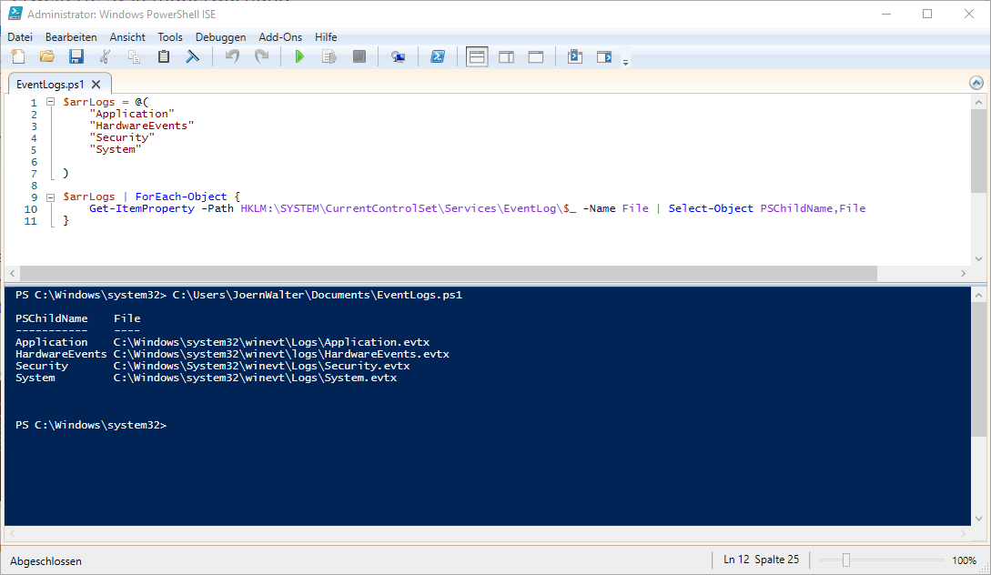Click the New Remote PowerShell Tab icon
The height and width of the screenshot is (575, 991).
tap(398, 56)
